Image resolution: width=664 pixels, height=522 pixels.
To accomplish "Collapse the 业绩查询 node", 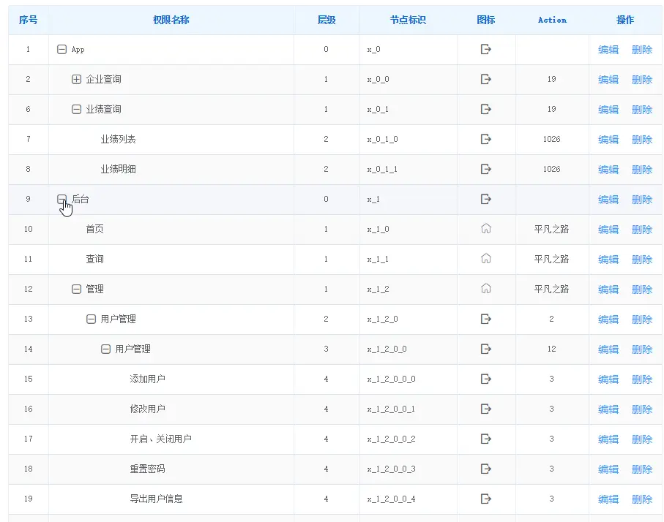I will [76, 110].
